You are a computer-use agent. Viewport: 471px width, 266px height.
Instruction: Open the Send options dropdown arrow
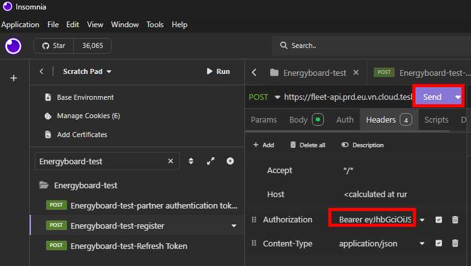pyautogui.click(x=458, y=97)
